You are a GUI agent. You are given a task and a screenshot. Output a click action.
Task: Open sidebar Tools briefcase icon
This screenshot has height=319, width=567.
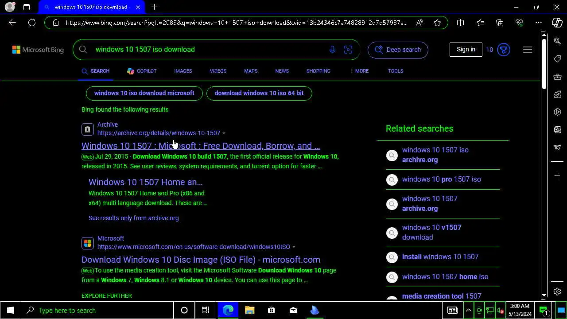coord(557,77)
